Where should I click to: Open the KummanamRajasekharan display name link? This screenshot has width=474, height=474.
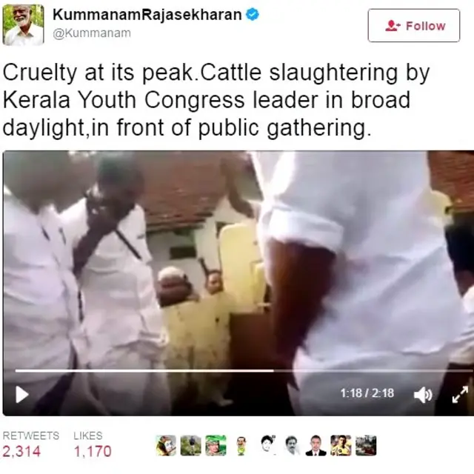click(147, 15)
